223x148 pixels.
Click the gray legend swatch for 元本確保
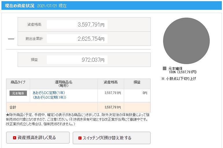(165, 68)
